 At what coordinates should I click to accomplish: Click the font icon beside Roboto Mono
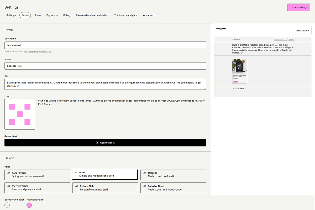[x=145, y=186]
